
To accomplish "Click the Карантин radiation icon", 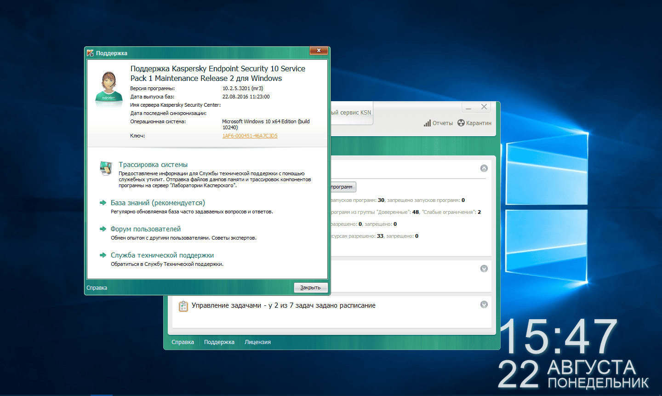I will tap(461, 123).
